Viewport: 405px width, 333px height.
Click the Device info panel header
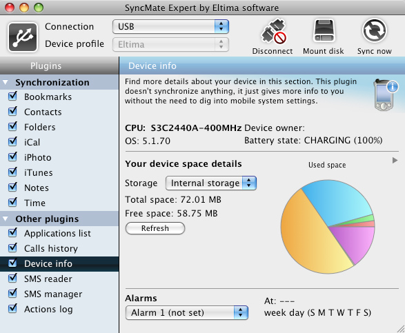[262, 65]
